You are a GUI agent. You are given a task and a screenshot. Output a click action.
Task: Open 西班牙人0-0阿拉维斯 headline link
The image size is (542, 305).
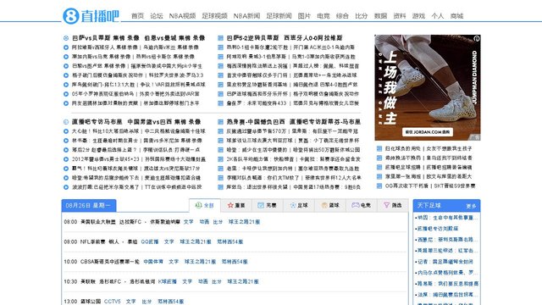click(x=313, y=38)
